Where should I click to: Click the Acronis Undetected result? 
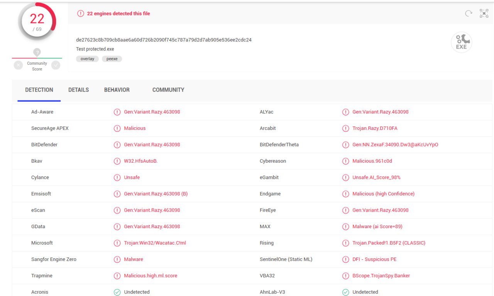[x=137, y=292]
